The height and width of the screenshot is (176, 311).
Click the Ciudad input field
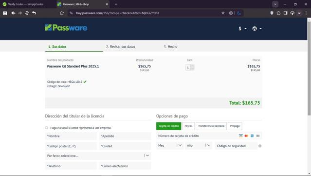125,146
